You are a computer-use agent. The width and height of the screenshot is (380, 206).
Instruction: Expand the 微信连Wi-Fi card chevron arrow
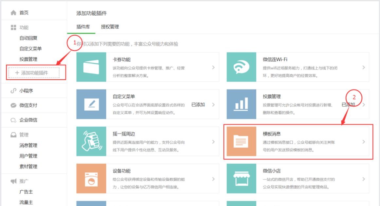click(x=364, y=68)
